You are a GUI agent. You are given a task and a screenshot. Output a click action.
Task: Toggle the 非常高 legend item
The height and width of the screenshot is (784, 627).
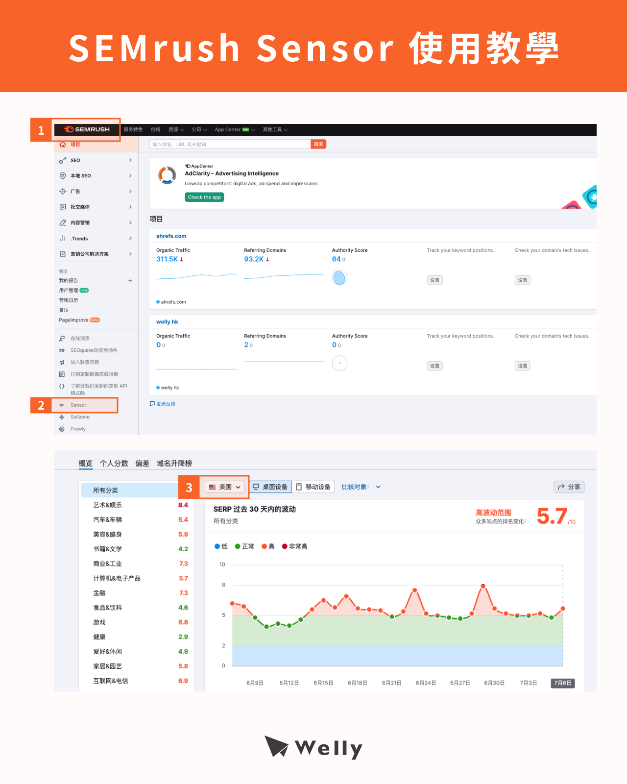coord(295,546)
